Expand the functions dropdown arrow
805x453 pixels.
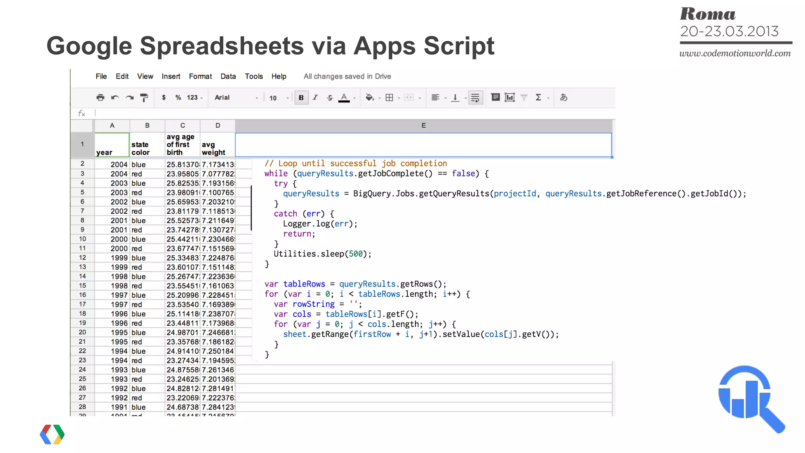tap(548, 98)
